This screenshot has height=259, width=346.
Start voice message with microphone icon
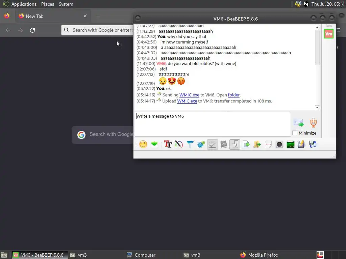coord(313,123)
